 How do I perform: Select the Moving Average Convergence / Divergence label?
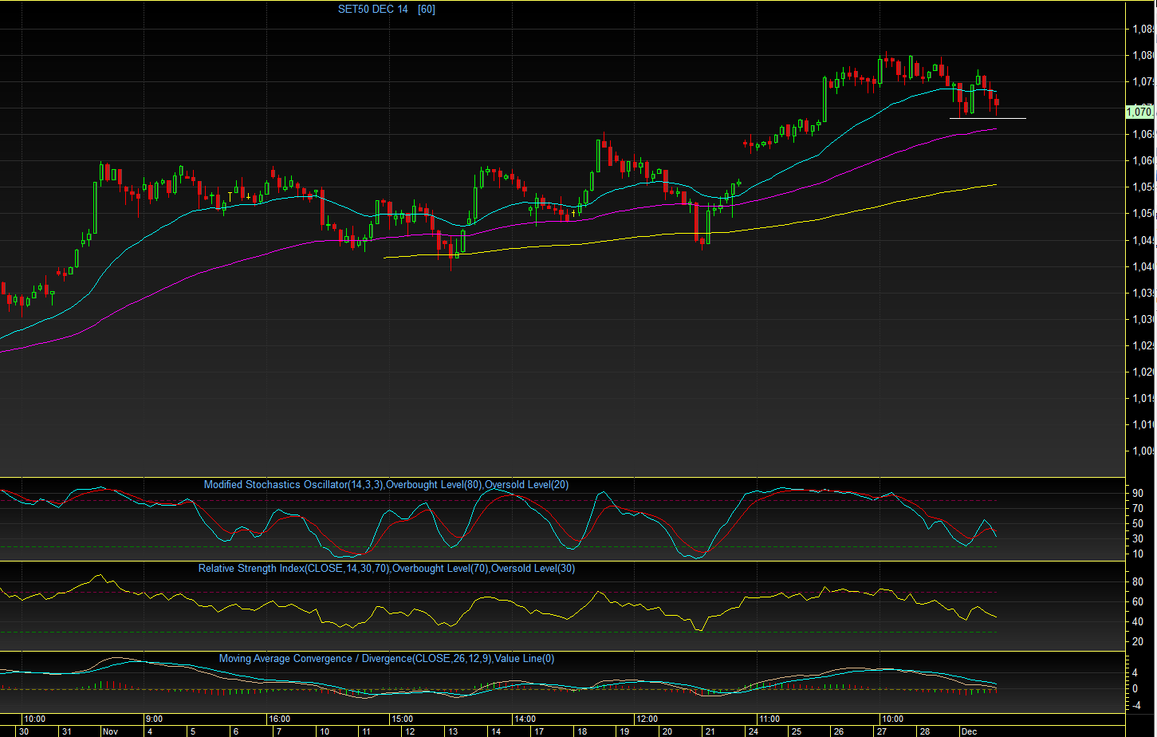pyautogui.click(x=386, y=658)
